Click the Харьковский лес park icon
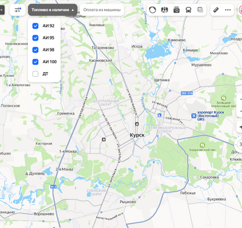The image size is (242, 228). (x=202, y=145)
